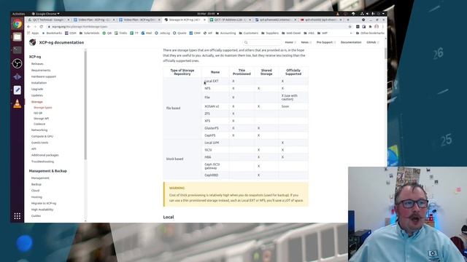Open Installation in the sidebar
Screen dimensions: 467x262
tap(39, 83)
